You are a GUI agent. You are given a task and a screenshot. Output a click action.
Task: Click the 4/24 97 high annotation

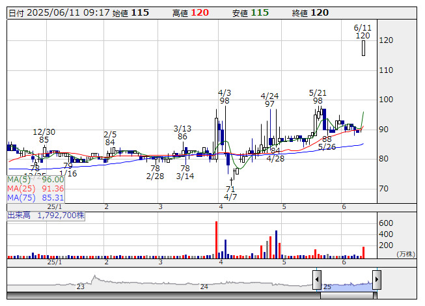tap(269, 100)
